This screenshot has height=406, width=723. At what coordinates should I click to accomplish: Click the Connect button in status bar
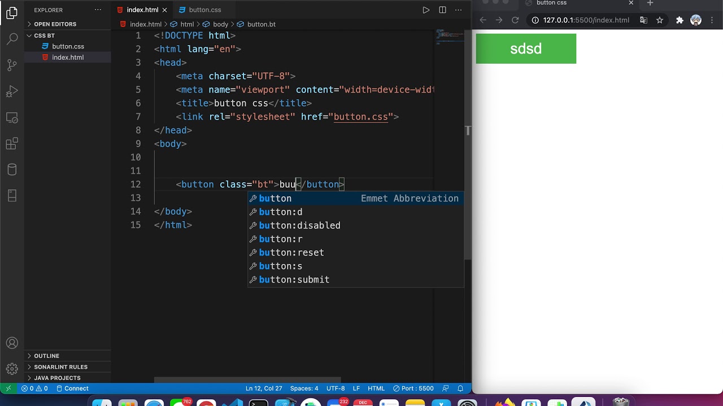click(x=72, y=389)
